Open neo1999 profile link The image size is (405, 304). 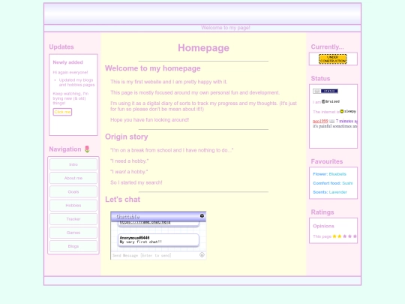[320, 122]
